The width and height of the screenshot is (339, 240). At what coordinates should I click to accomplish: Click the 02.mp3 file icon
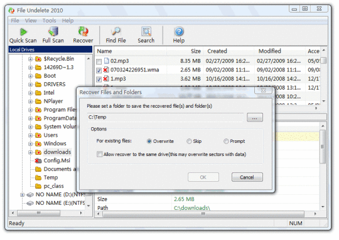tap(106, 61)
